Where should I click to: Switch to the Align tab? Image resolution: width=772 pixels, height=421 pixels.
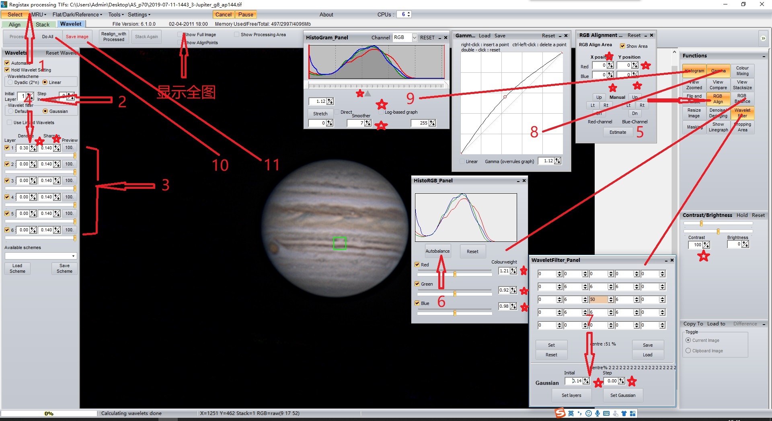[x=14, y=25]
